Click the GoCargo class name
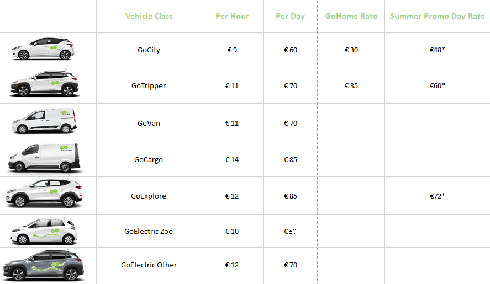 149,160
